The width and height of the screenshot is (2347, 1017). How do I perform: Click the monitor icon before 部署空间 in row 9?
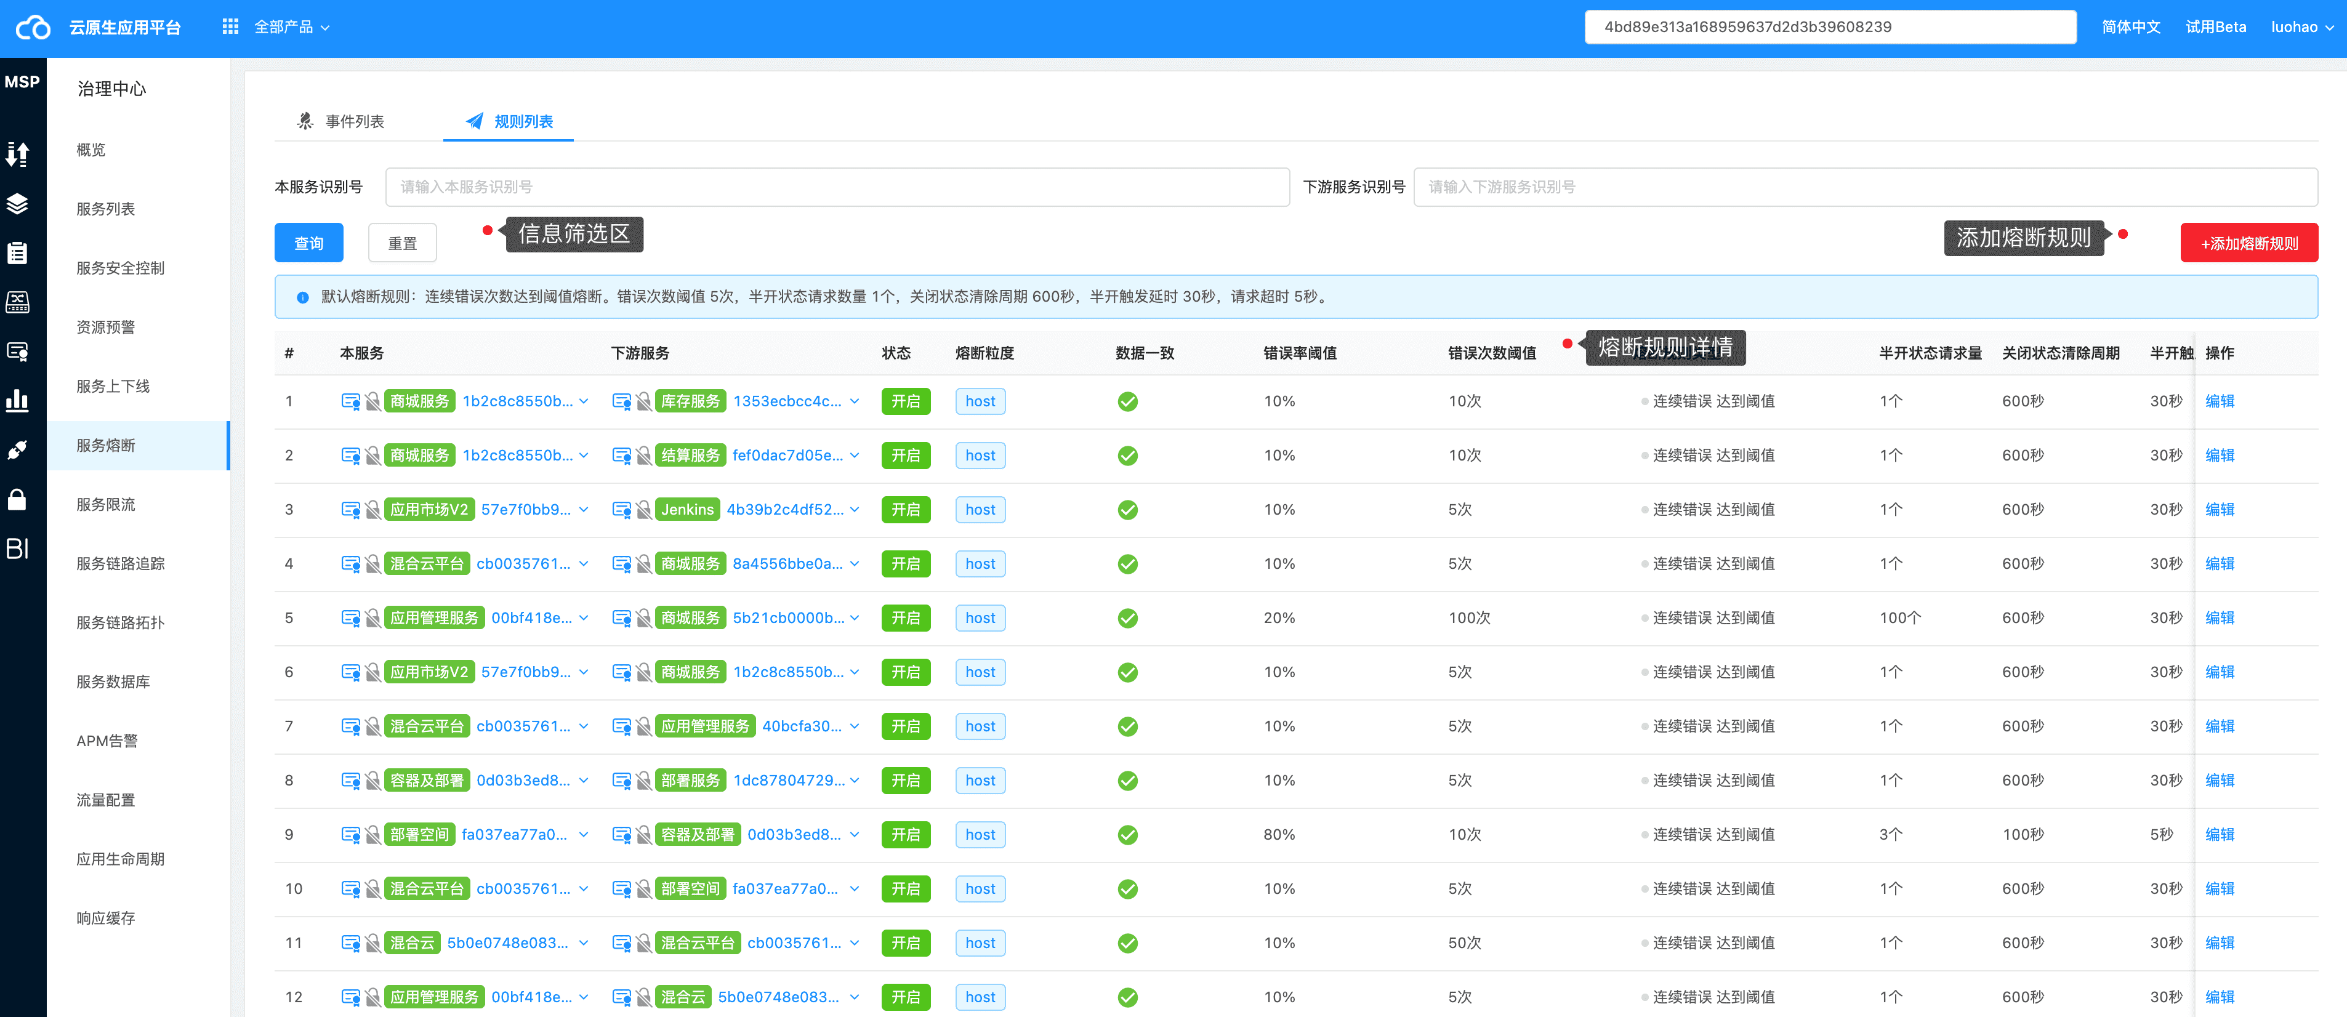pos(350,835)
